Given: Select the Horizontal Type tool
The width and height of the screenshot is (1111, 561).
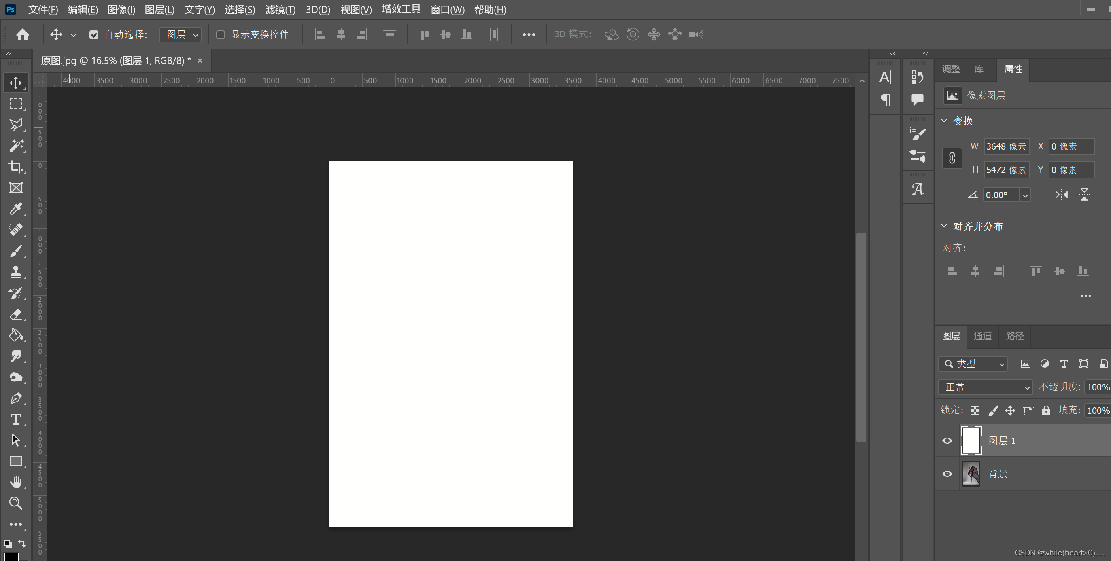Looking at the screenshot, I should pyautogui.click(x=16, y=419).
